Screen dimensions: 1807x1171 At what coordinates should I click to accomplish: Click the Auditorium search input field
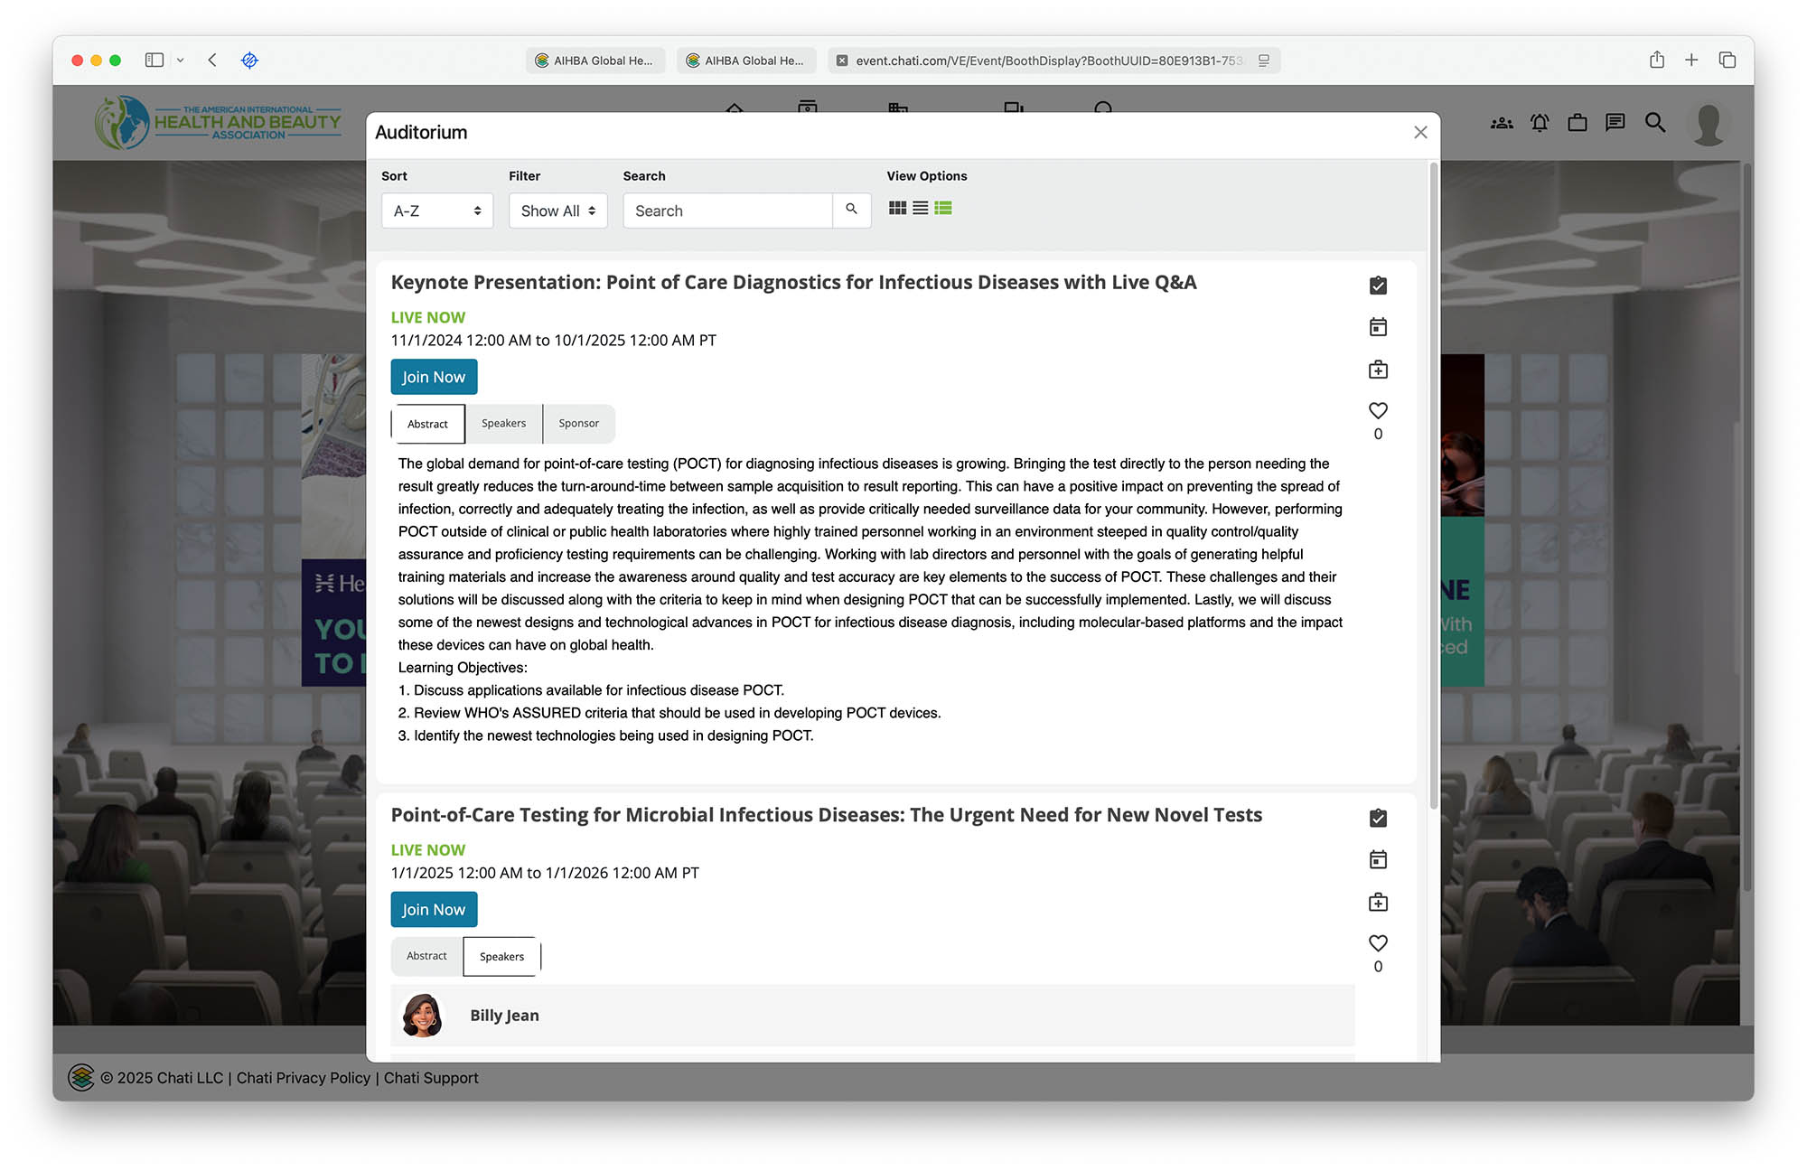point(727,211)
